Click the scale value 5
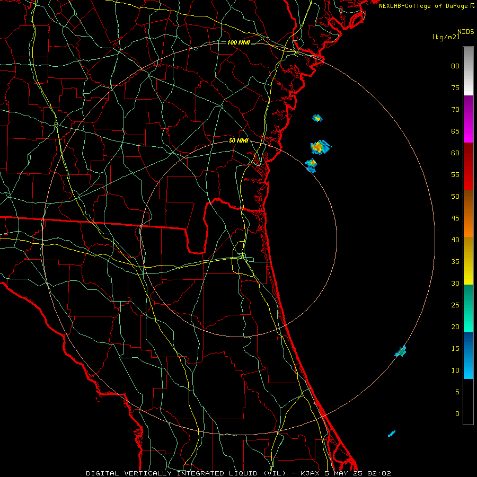The image size is (477, 477). pyautogui.click(x=457, y=392)
